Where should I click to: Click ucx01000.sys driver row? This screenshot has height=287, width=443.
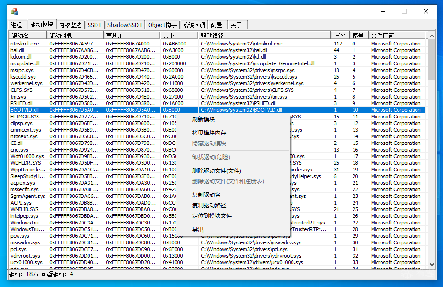[217, 263]
